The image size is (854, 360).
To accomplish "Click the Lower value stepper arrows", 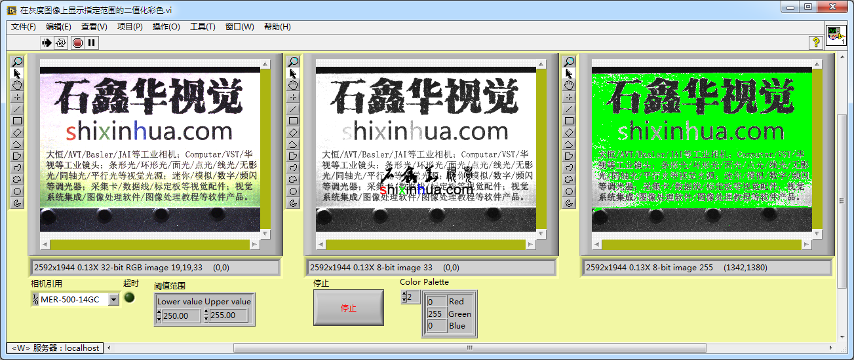I will coord(159,315).
